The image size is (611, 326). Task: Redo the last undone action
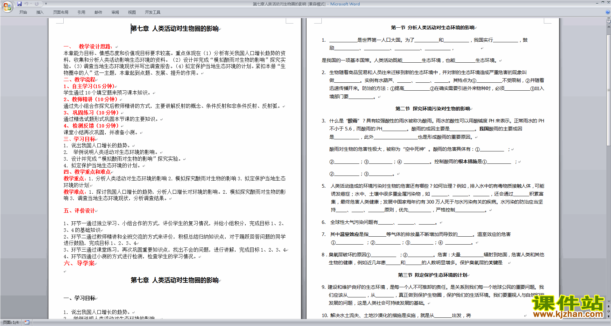pyautogui.click(x=37, y=4)
